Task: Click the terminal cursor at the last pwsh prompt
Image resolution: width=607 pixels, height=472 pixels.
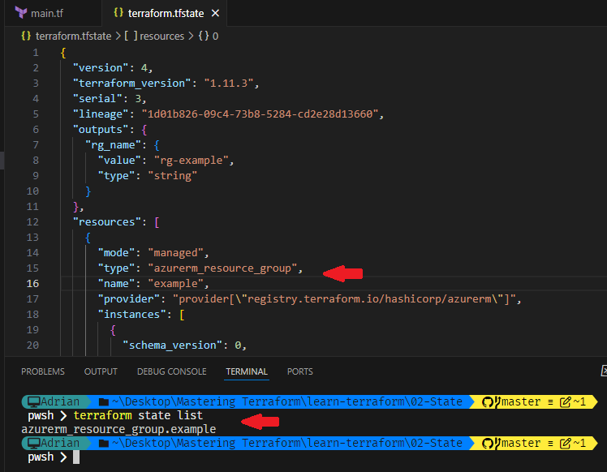Action: (76, 457)
